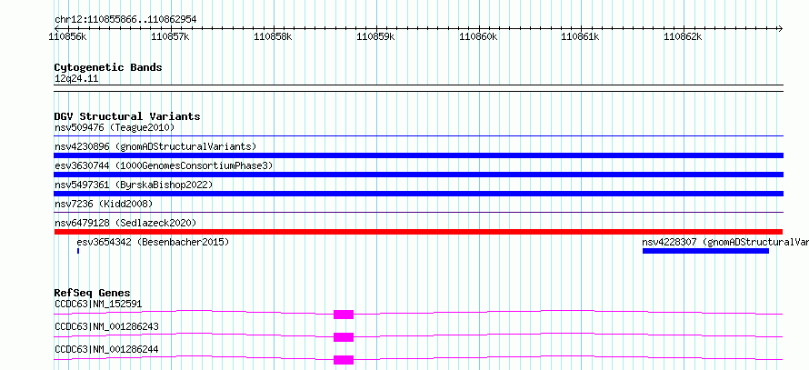Open variant nsv6479128 (Sedlazeck2020) label
The image size is (809, 370).
125,223
